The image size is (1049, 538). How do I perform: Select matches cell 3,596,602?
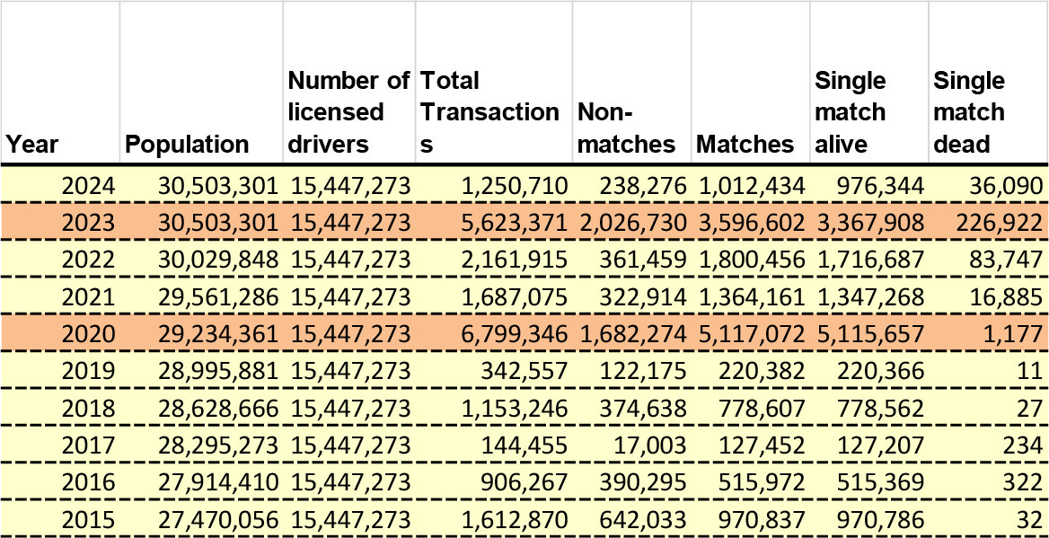point(752,223)
